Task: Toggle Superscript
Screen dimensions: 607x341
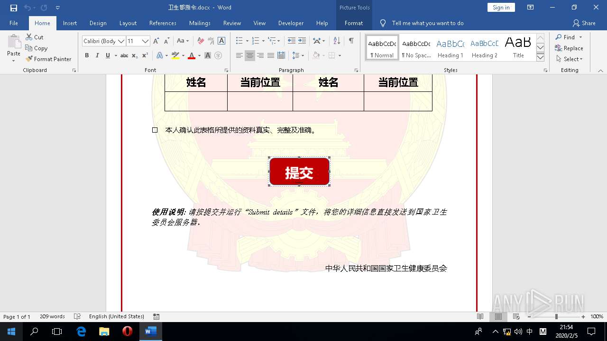Action: (145, 55)
